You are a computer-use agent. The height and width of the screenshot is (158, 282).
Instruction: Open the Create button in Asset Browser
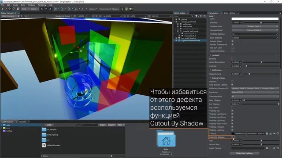click(111, 125)
